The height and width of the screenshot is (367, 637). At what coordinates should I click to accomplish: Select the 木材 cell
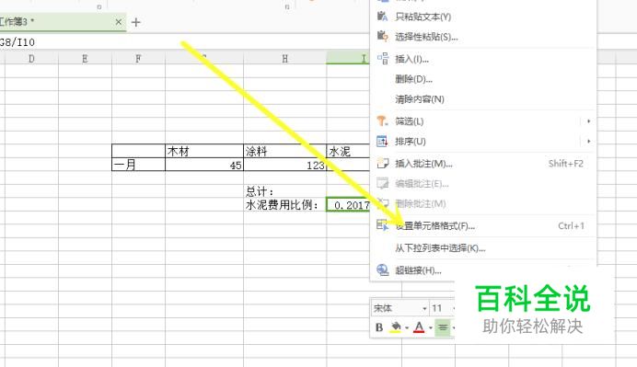204,151
